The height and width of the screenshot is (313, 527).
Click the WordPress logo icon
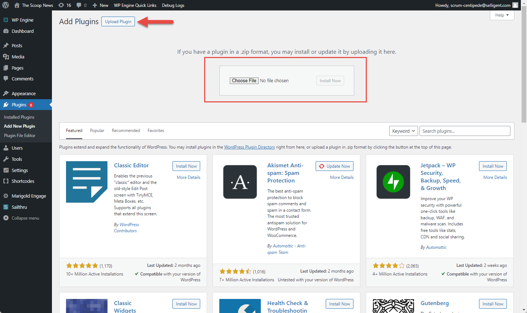pyautogui.click(x=6, y=5)
